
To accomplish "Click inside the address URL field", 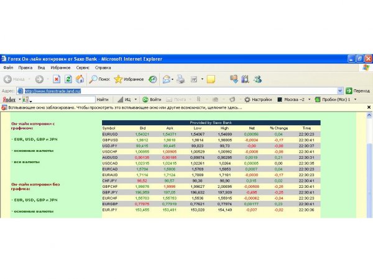I will pos(180,91).
